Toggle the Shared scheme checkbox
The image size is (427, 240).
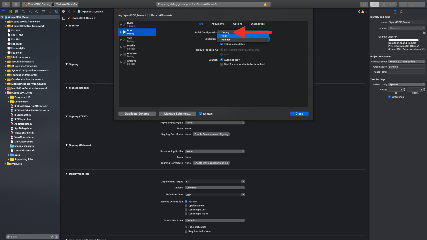click(201, 114)
